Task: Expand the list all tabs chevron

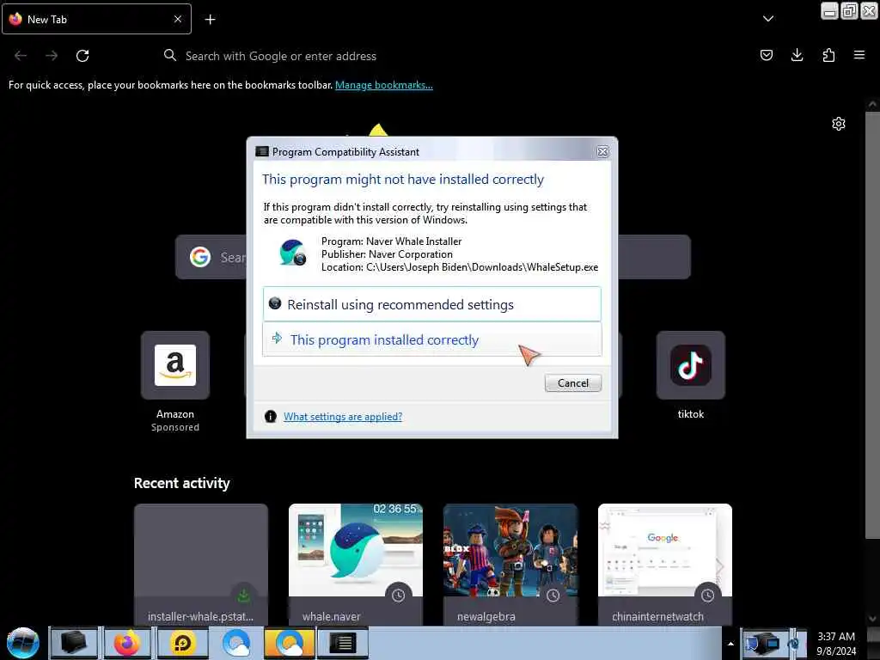Action: point(768,19)
